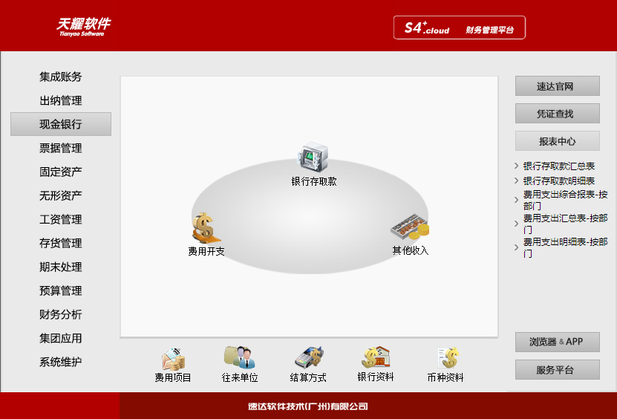This screenshot has height=419, width=617.
Task: Expand the 费用支出综合报表-按部门 arrow
Action: pyautogui.click(x=517, y=200)
